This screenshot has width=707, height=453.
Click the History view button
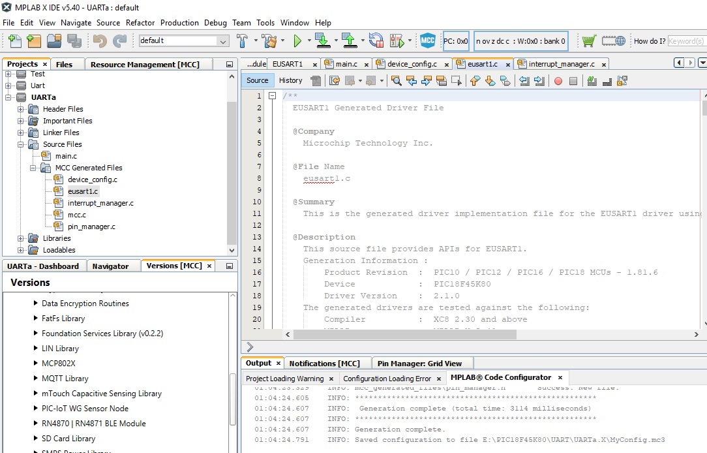pyautogui.click(x=290, y=80)
